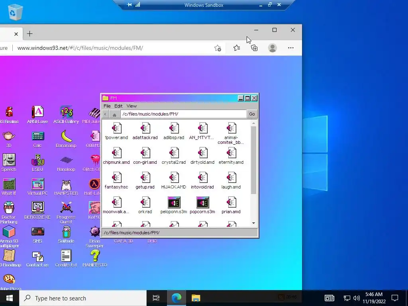The width and height of the screenshot is (408, 306).
Task: Open laugh.amd file
Action: pos(231,180)
